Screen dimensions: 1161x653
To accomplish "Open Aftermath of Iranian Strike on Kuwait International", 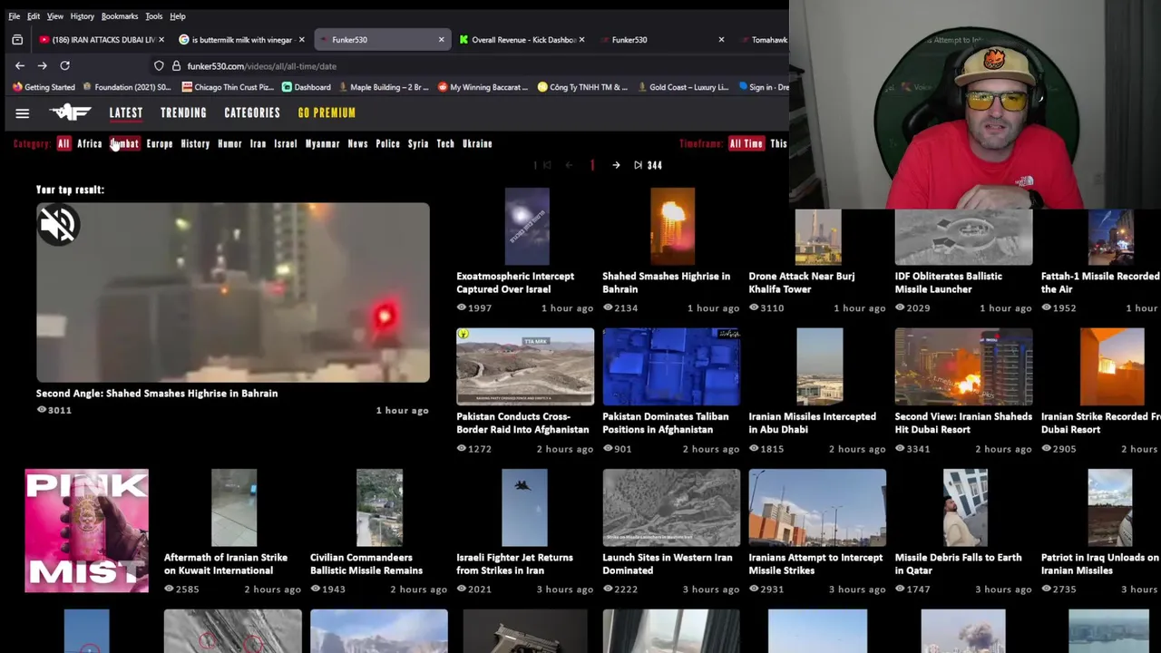I will [225, 563].
